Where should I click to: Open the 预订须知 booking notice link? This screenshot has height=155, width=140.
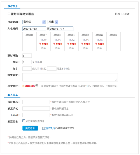point(50,128)
